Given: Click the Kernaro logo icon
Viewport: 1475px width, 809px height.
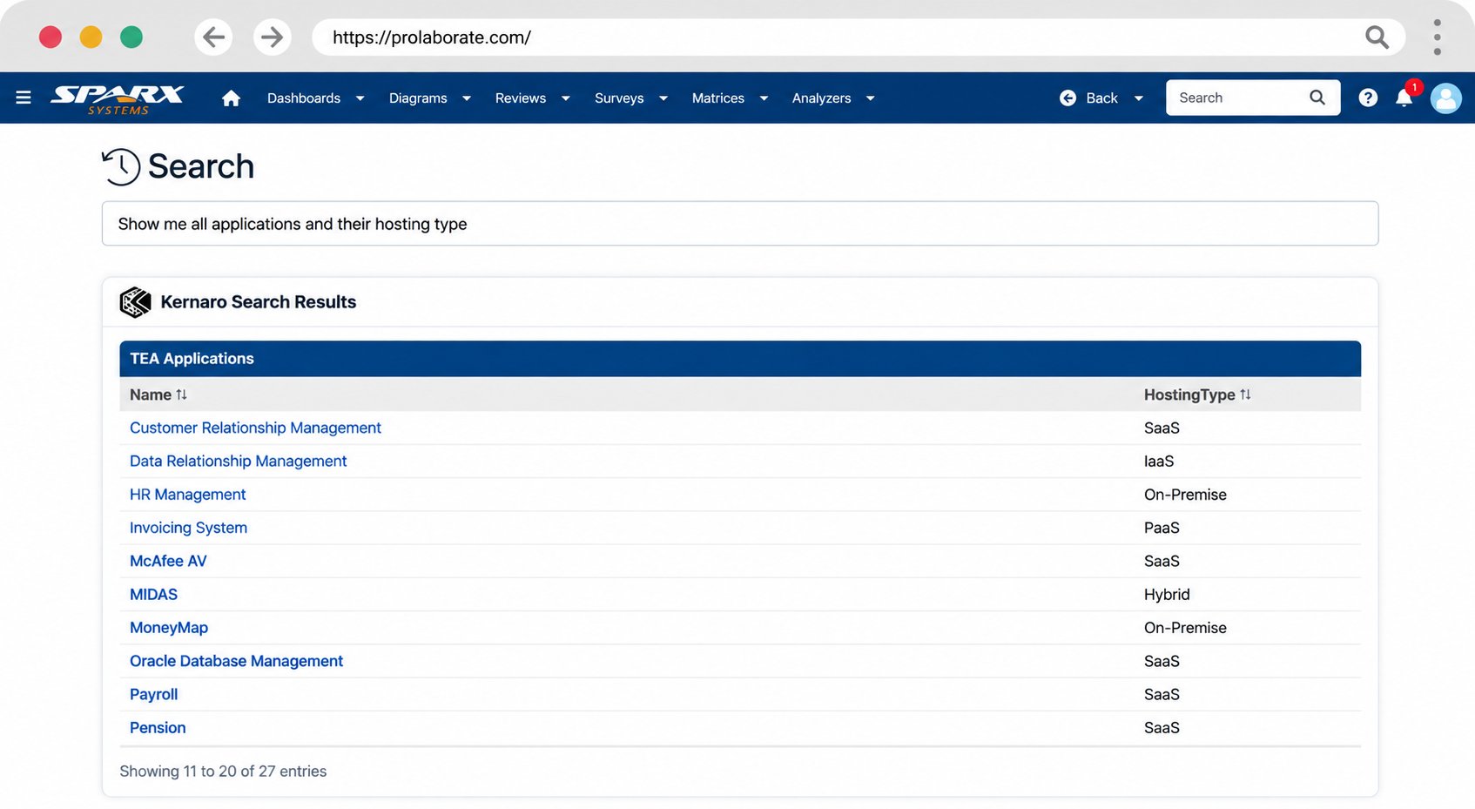Looking at the screenshot, I should coord(135,302).
